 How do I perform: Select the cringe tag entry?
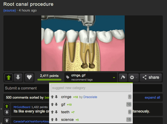pos(66,97)
